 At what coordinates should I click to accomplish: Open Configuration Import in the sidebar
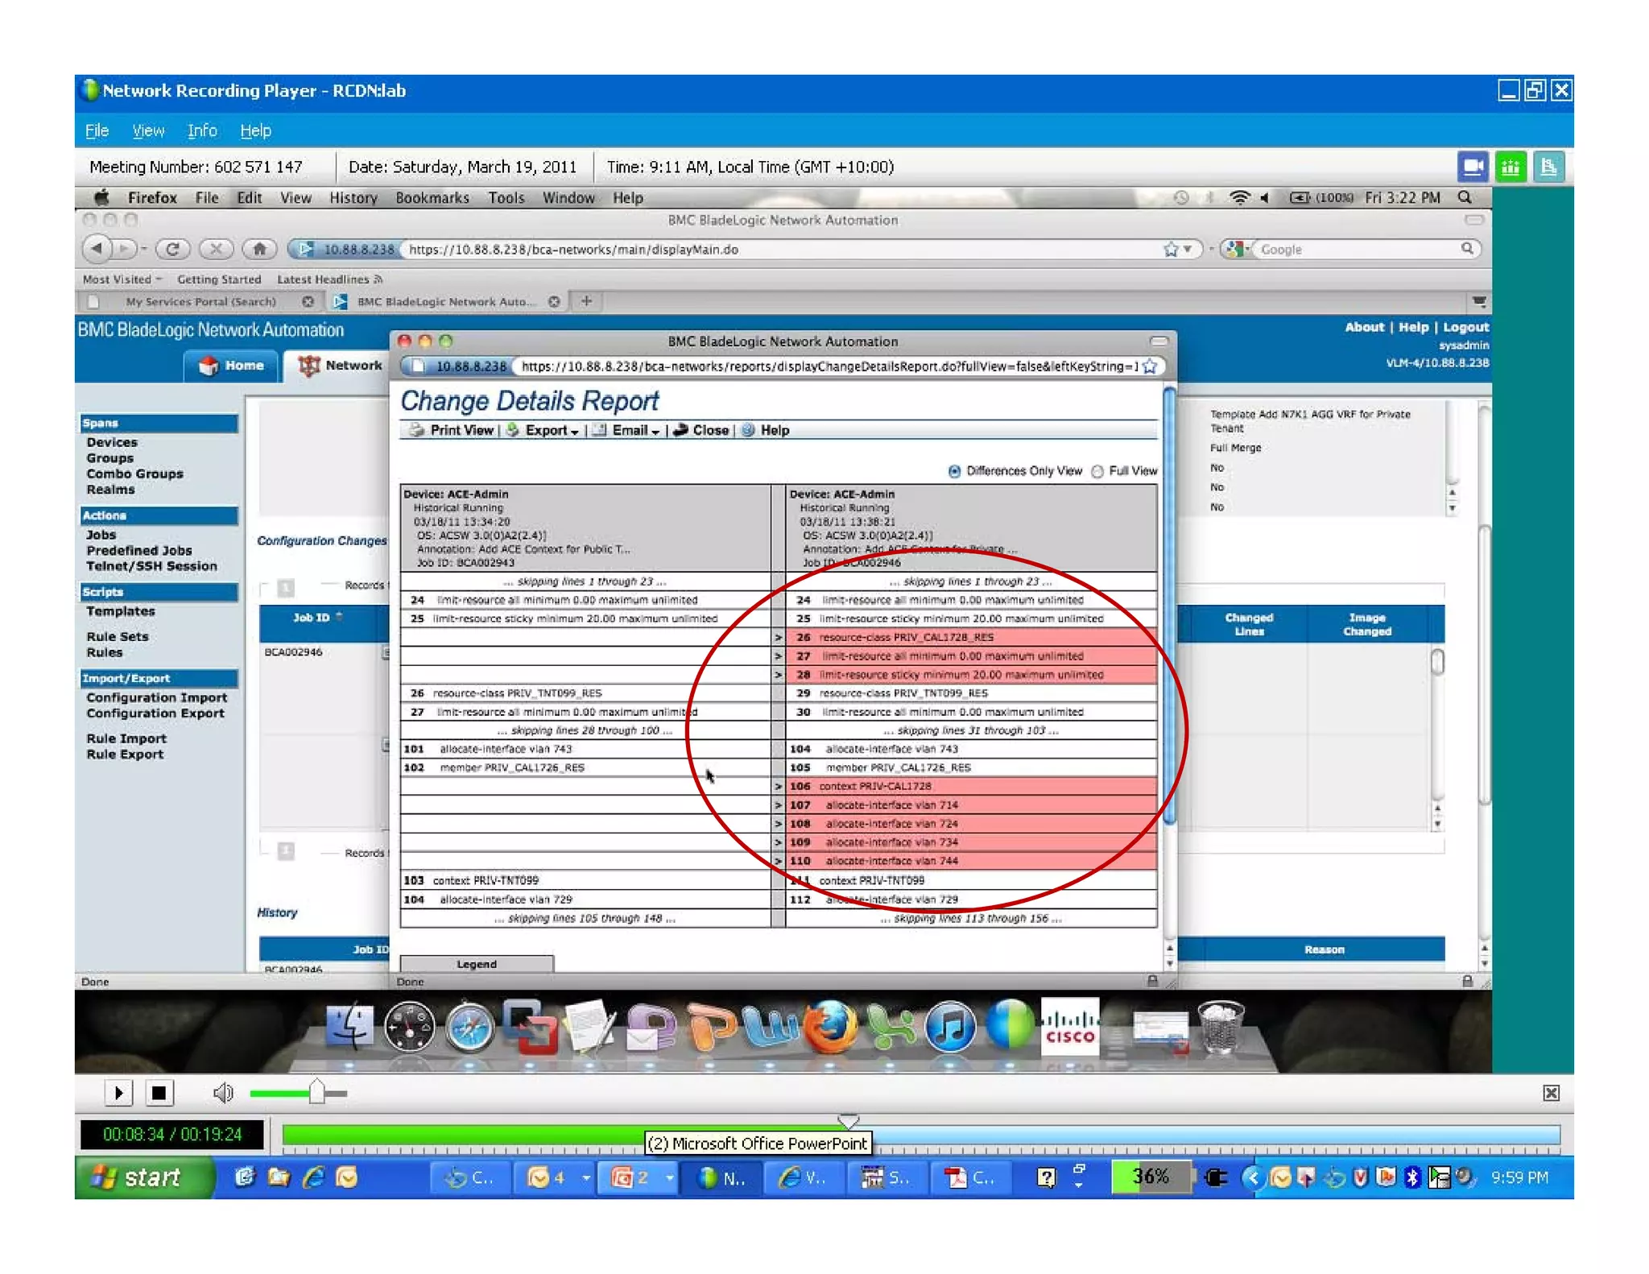(x=157, y=697)
